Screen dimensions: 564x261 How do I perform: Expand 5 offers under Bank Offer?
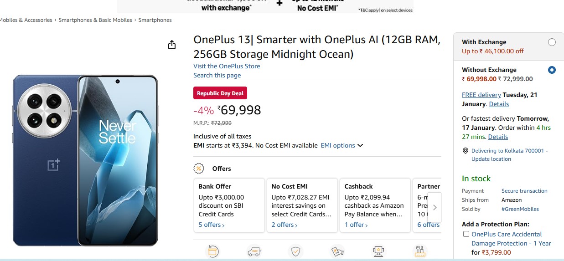tap(212, 225)
